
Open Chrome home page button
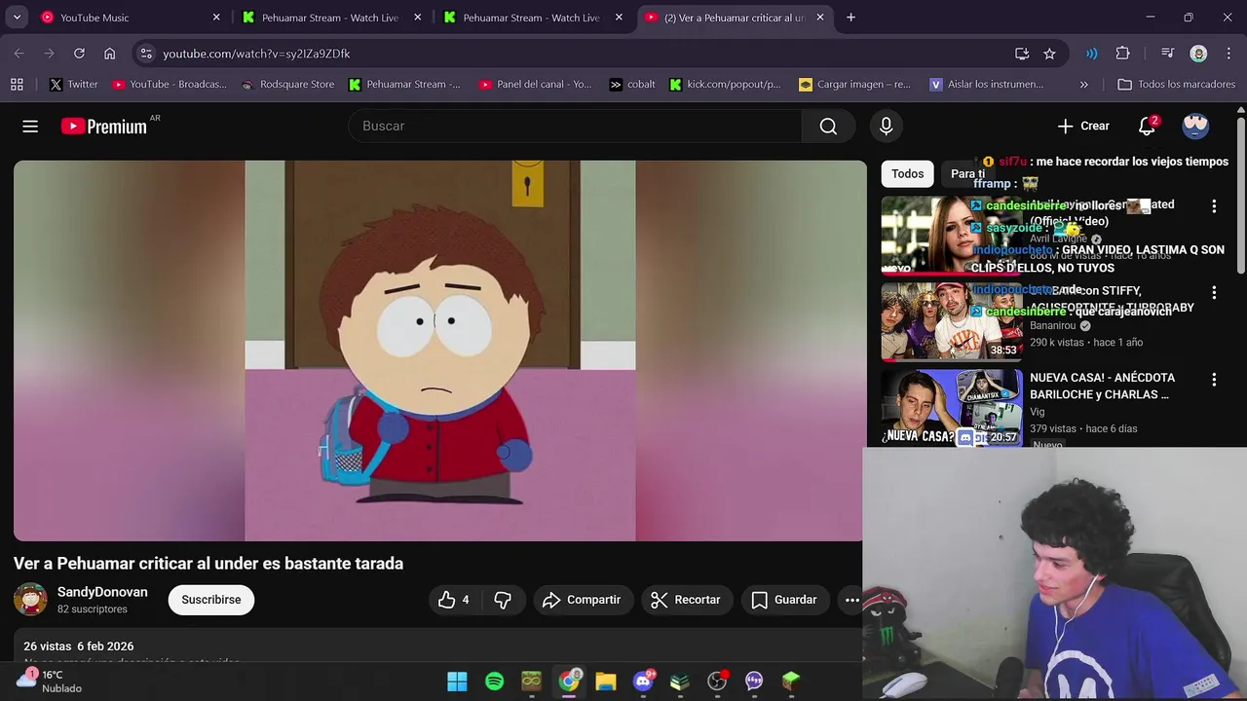(109, 54)
